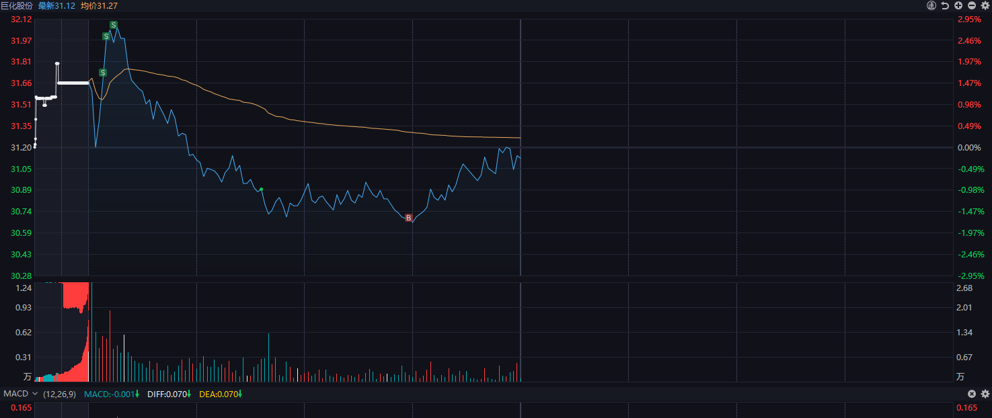Viewport: 992px width, 418px height.
Task: Open the 速 quick-trade icon at top right
Action: pos(931,5)
